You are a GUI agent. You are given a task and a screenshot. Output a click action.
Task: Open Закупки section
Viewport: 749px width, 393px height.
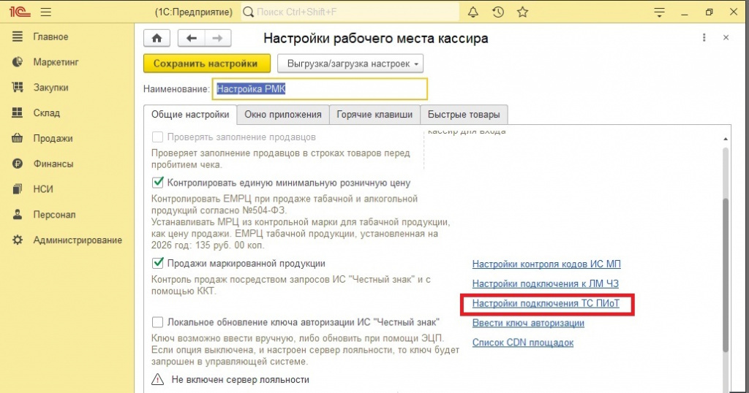(x=50, y=87)
